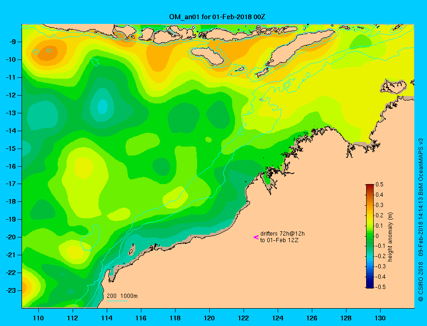Image resolution: width=427 pixels, height=326 pixels.
Task: Click the 0.3 colorbar tick label
Action: pos(379,205)
